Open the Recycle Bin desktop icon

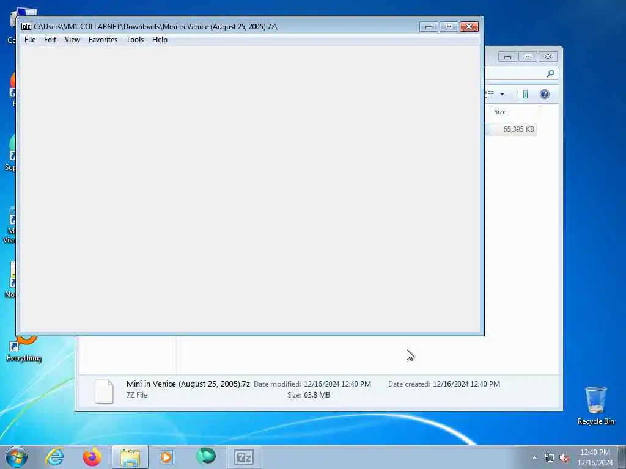(x=595, y=405)
